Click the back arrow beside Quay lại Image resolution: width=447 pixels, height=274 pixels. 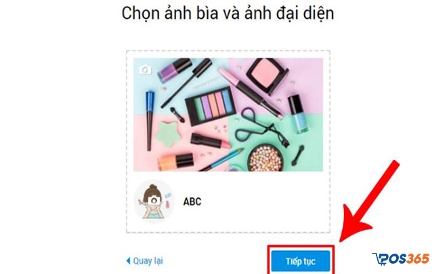coord(128,260)
